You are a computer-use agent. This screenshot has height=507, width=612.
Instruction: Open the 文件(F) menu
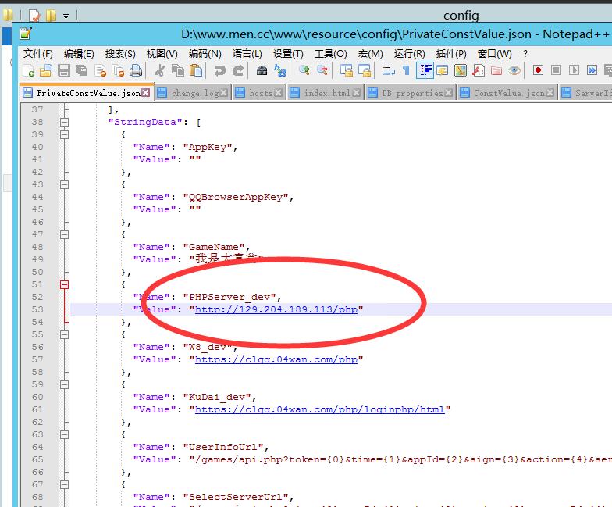(37, 53)
